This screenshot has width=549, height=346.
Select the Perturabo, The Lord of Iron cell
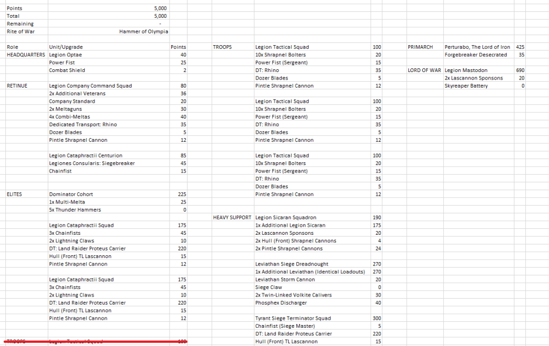pyautogui.click(x=477, y=47)
